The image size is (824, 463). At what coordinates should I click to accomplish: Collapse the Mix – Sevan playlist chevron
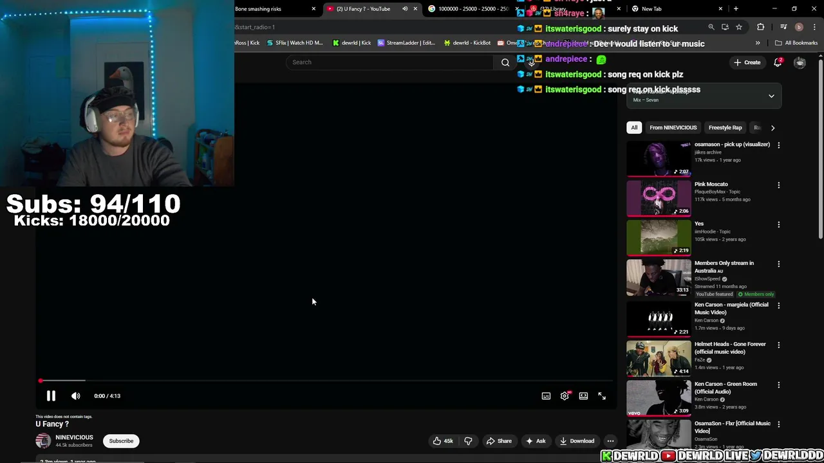[x=771, y=96]
